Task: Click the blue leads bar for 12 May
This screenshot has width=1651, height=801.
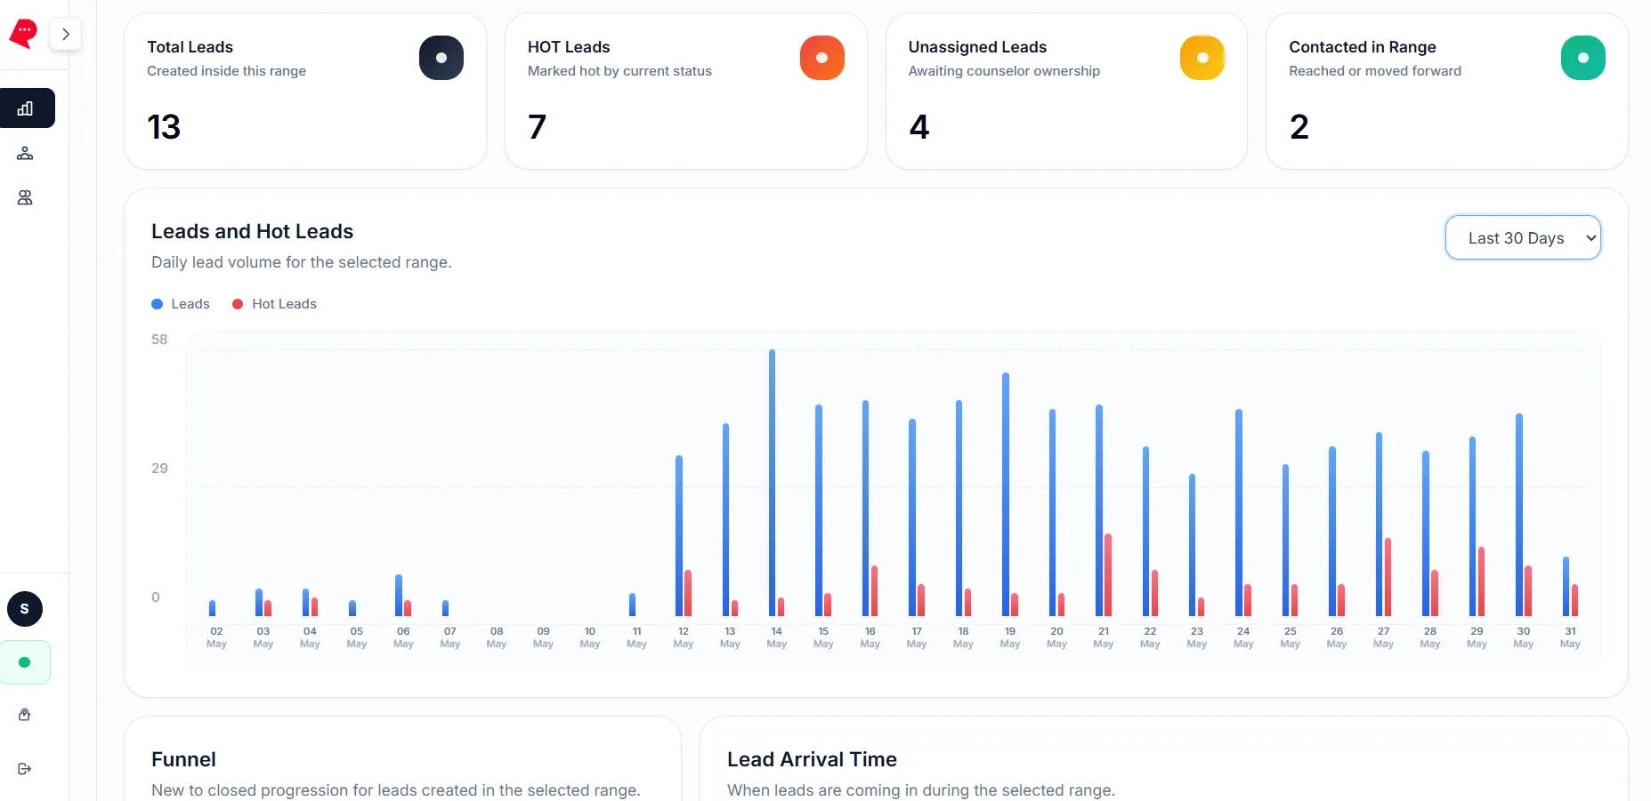Action: tap(679, 536)
